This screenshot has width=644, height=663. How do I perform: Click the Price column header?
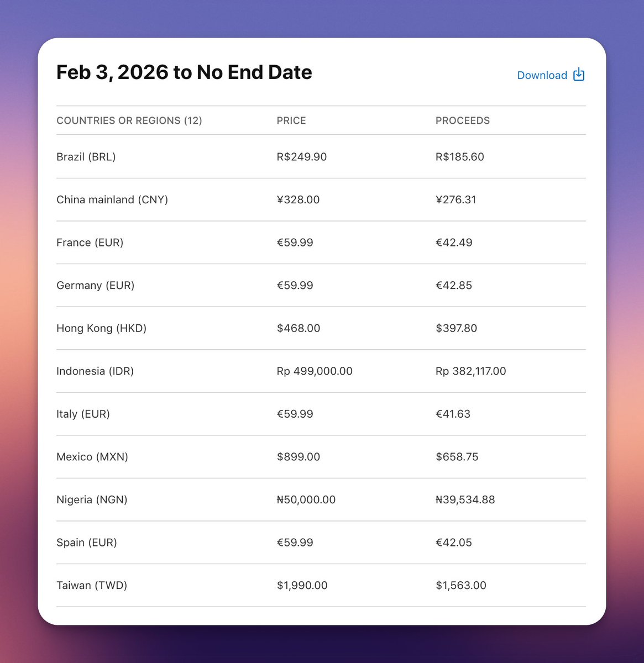[291, 120]
